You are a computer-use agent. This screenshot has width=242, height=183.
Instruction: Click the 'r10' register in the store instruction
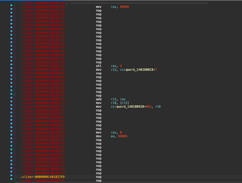[158, 107]
